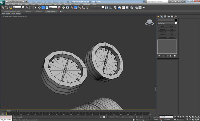Toggle Auto Key animation mode

[x=156, y=117]
